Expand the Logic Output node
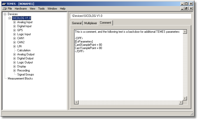198x120 pixels. (x=14, y=63)
